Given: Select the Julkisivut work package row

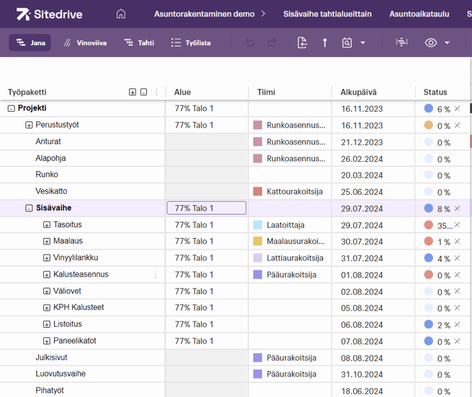Looking at the screenshot, I should [x=51, y=357].
